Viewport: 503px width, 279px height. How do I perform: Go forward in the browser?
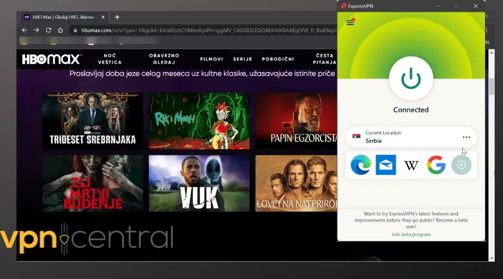(36, 30)
